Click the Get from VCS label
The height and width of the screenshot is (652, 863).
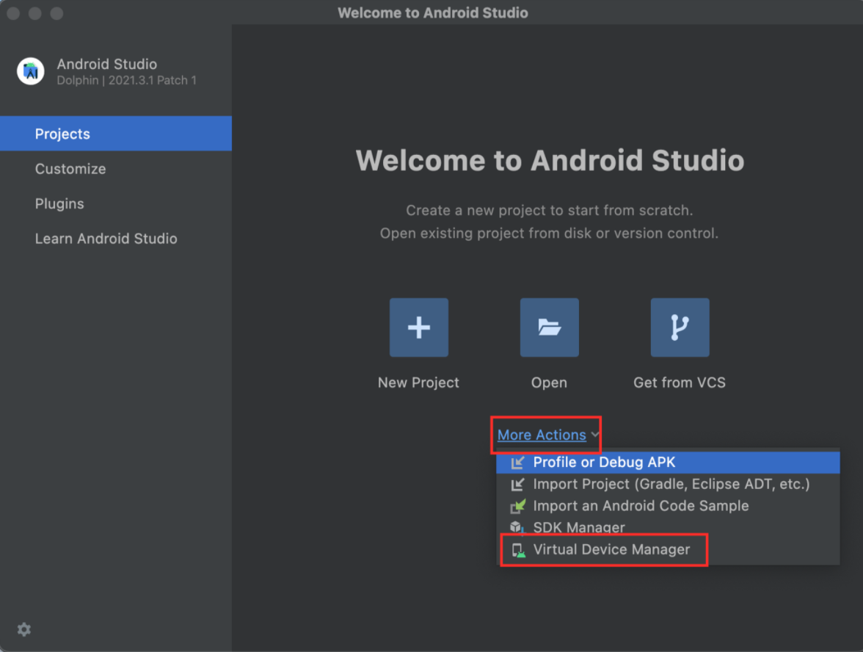pos(680,382)
